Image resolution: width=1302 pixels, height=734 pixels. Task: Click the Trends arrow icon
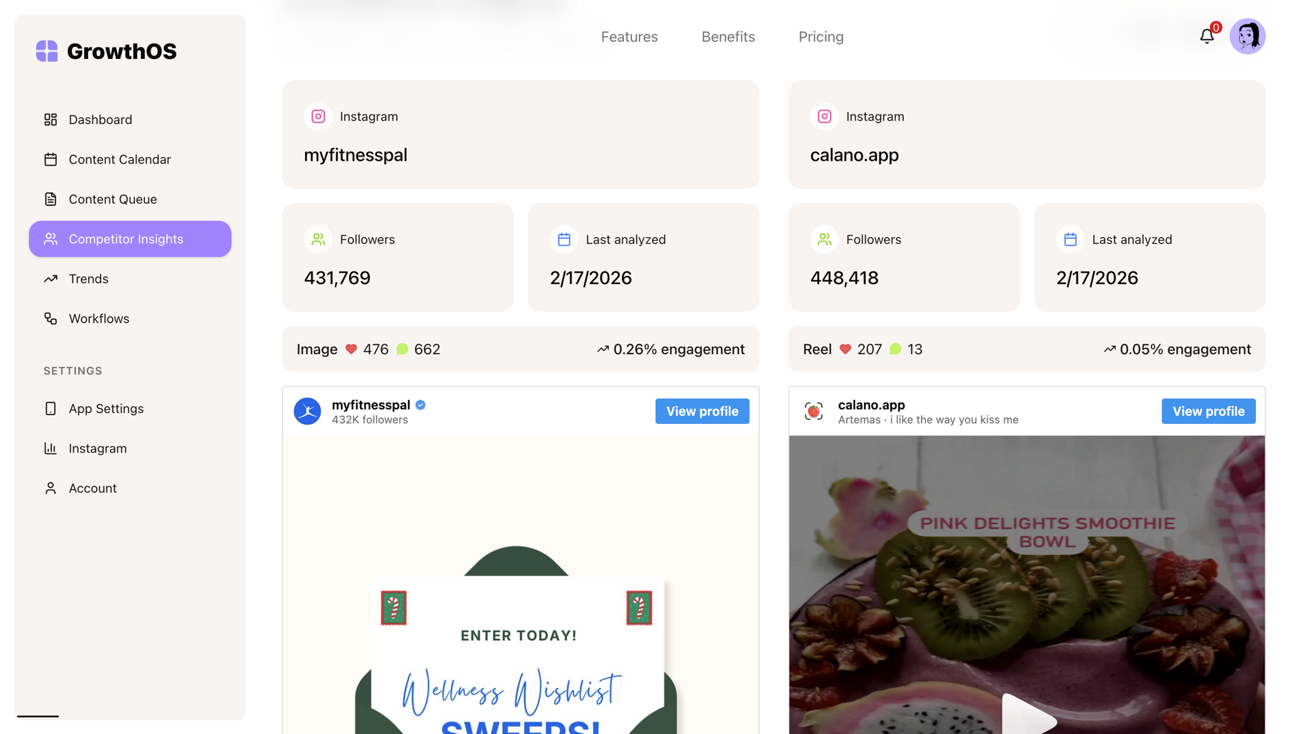pos(50,278)
